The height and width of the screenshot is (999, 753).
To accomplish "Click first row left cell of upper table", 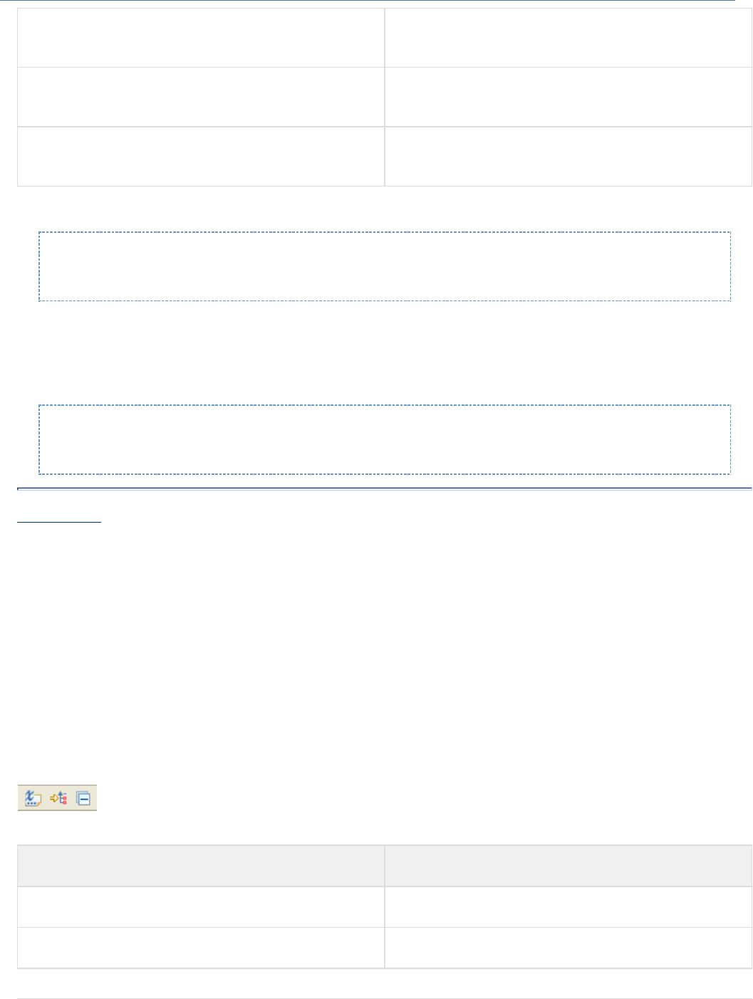I will [201, 37].
